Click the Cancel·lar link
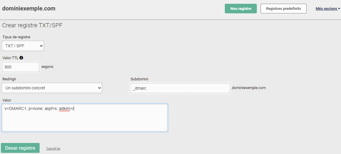Viewport: 341px width, 154px height. point(53,148)
